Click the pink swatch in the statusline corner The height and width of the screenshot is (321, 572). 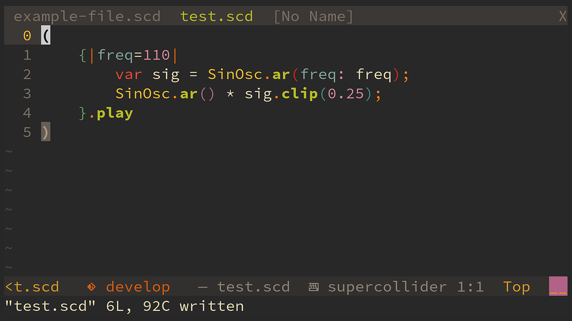point(557,285)
